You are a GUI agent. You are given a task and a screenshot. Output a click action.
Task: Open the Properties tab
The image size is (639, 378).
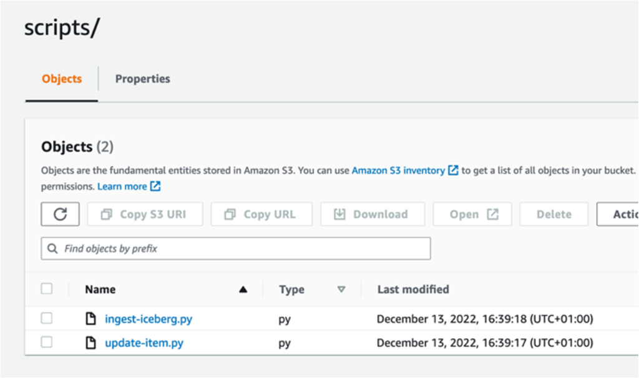(142, 79)
